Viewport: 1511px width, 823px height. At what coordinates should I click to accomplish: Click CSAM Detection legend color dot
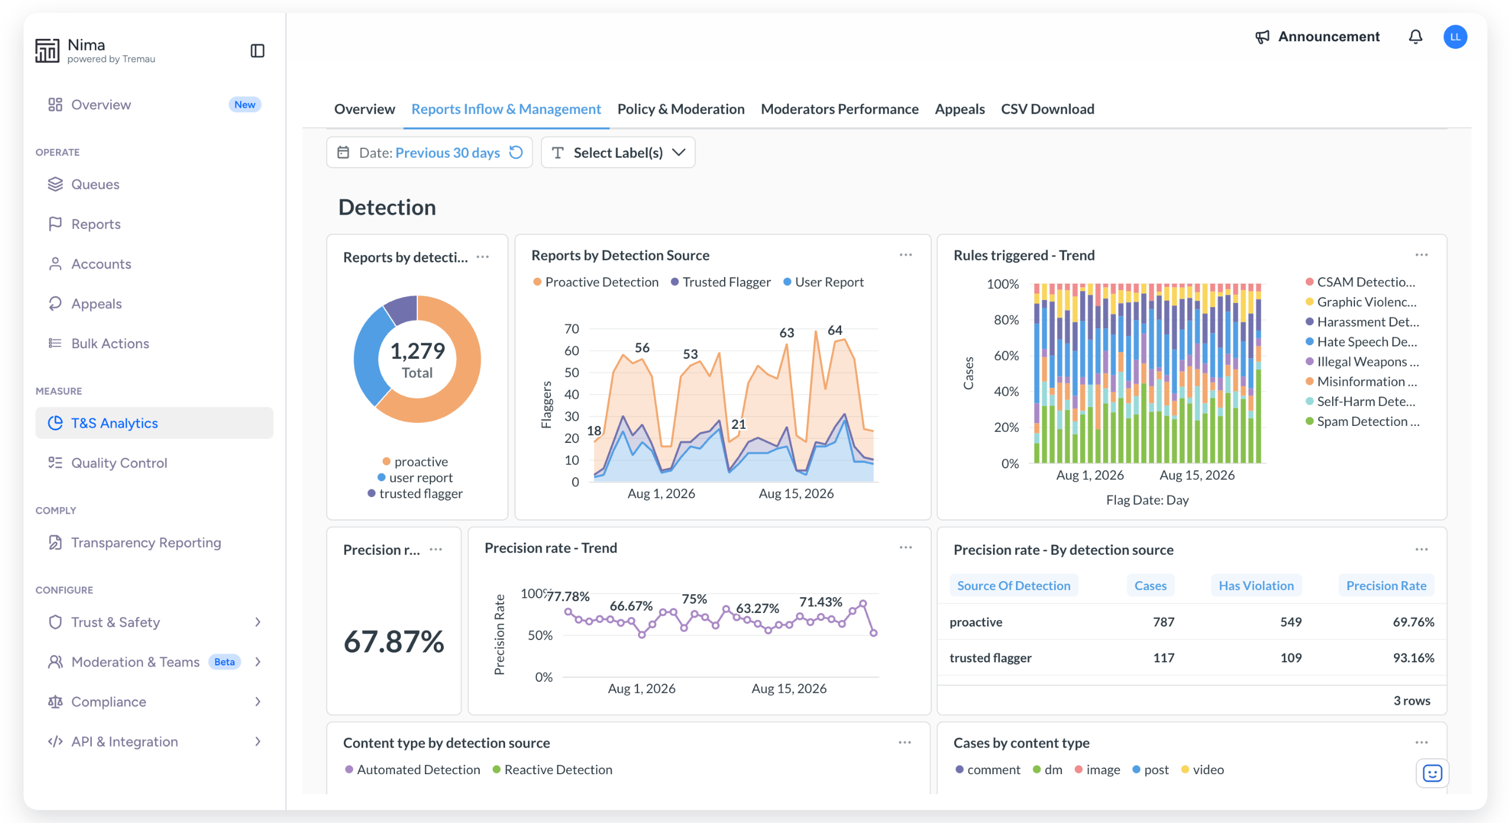point(1309,282)
